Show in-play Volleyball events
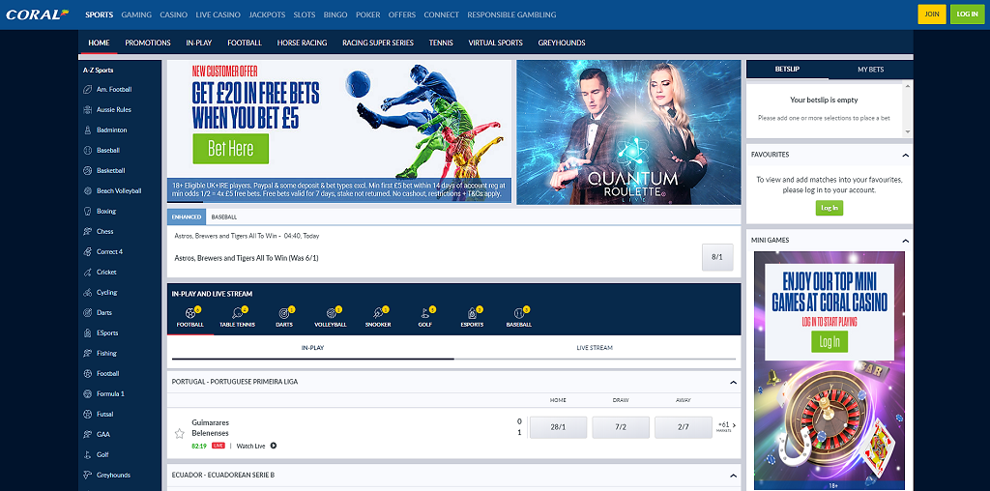The image size is (990, 491). [331, 317]
